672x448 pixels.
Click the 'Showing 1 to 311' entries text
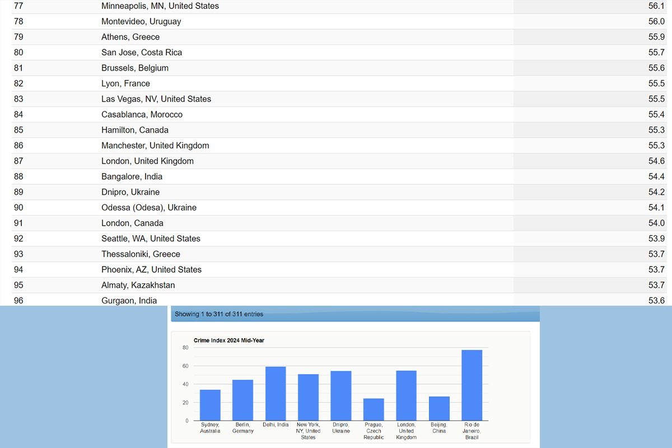219,314
